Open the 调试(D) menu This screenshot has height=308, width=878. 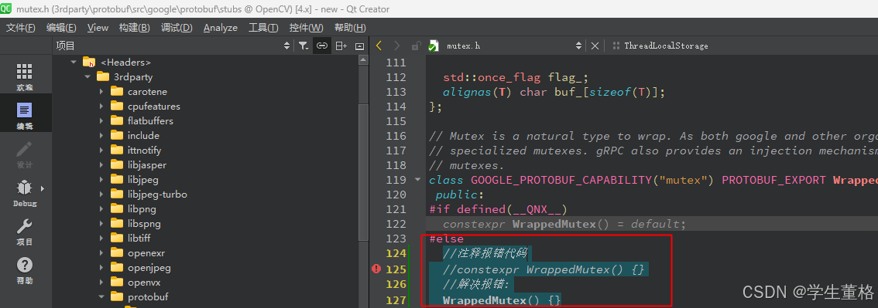[x=177, y=27]
